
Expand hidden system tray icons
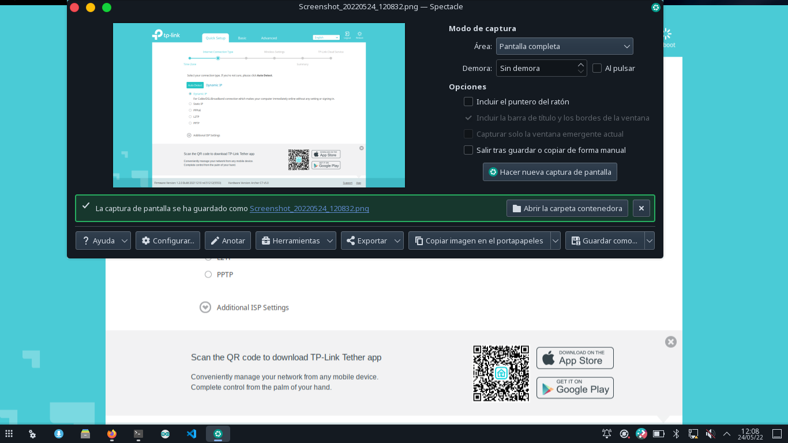727,434
